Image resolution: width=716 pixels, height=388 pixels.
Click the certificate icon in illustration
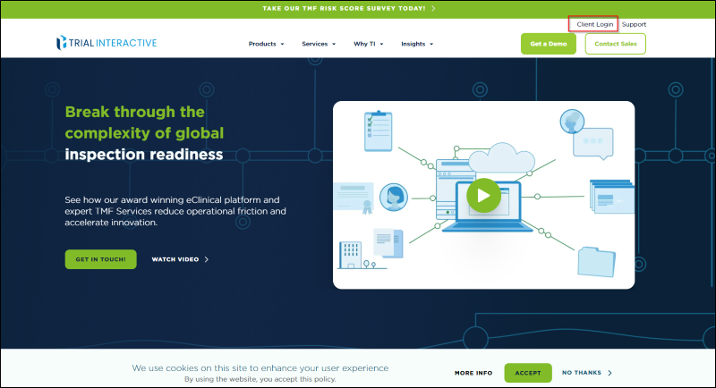[353, 198]
